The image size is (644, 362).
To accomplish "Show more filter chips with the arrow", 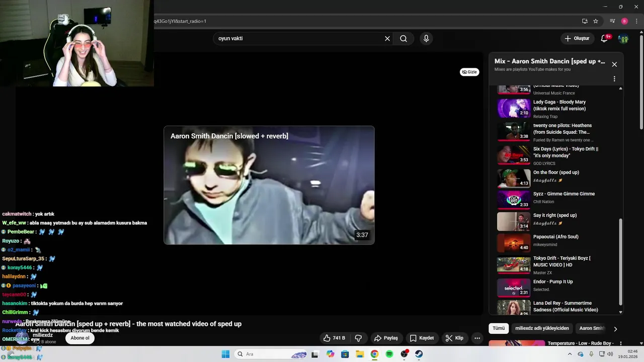I will point(615,329).
